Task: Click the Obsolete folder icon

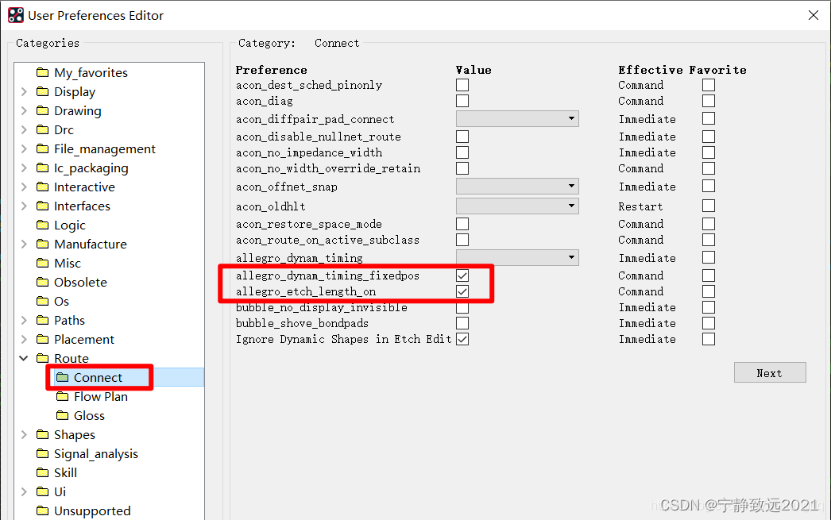Action: 42,283
